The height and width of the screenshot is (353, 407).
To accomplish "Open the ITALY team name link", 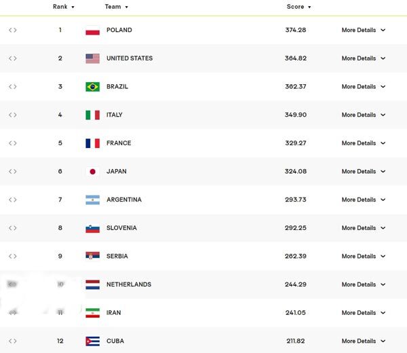I will point(115,115).
